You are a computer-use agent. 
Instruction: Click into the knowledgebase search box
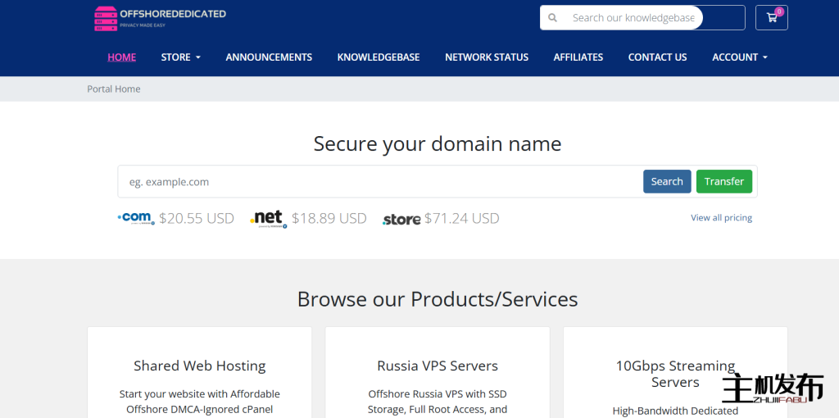tap(633, 18)
